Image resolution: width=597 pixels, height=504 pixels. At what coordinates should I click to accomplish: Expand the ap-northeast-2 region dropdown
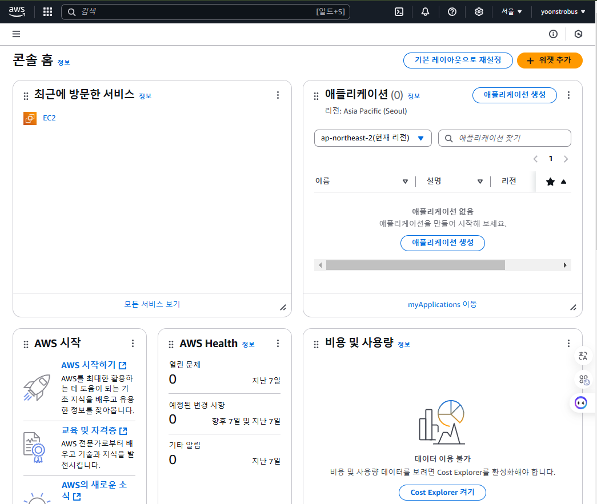pos(372,138)
